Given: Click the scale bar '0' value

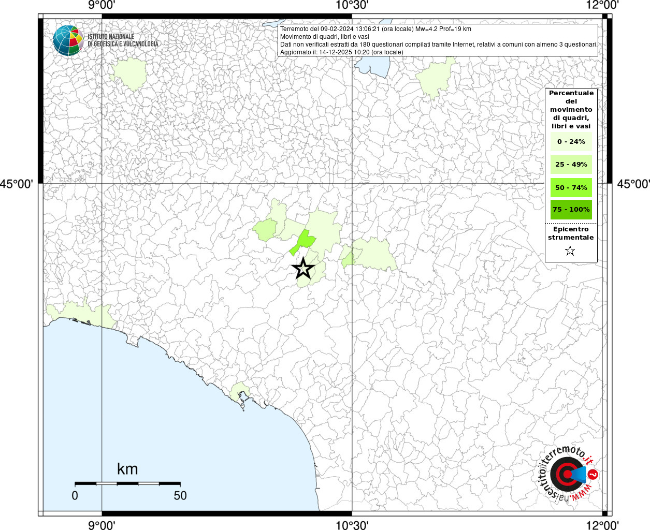Looking at the screenshot, I should pyautogui.click(x=75, y=495).
